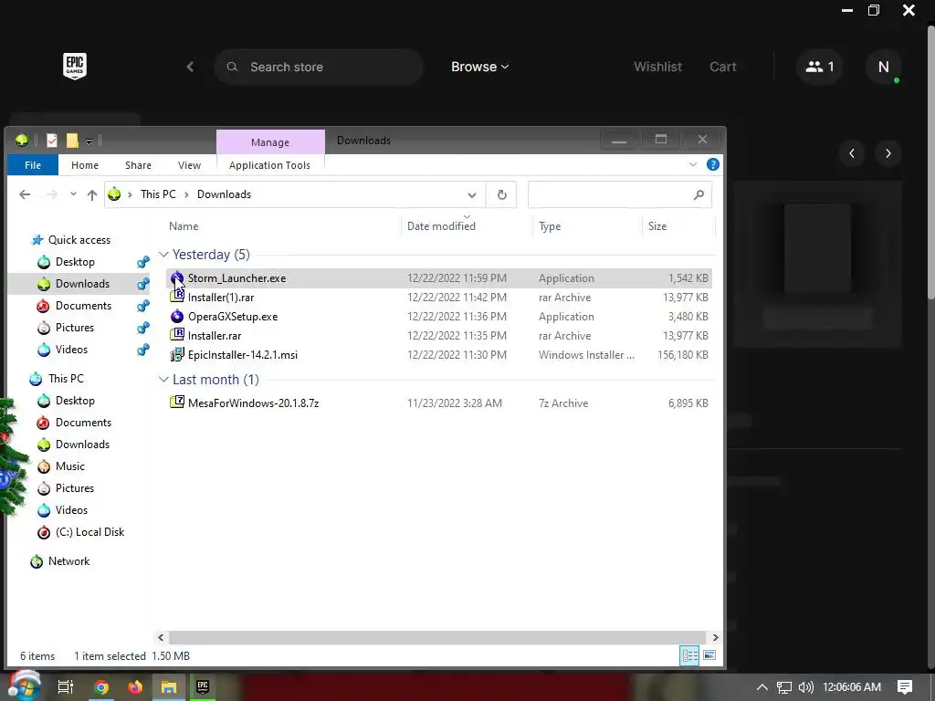Sort by Name column header
Screen dimensions: 935x701
pos(184,226)
